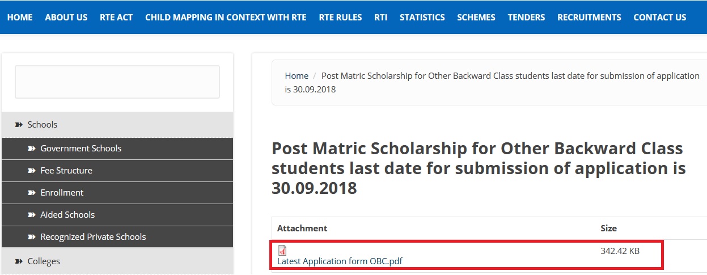Expand the Colleges sidebar section

[44, 261]
